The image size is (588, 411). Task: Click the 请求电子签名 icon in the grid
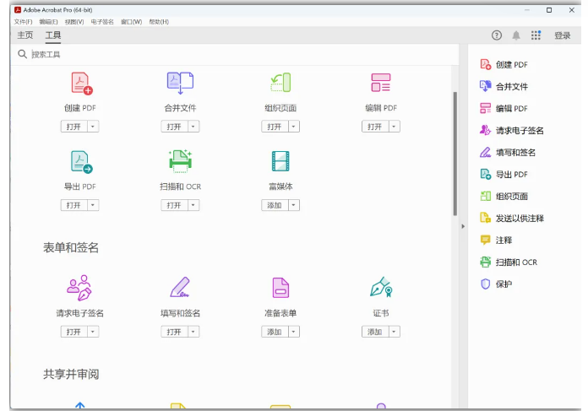(79, 288)
